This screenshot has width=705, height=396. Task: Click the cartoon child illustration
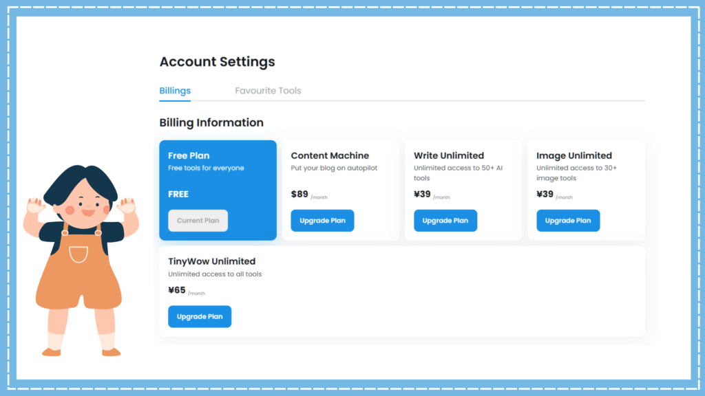(81, 261)
